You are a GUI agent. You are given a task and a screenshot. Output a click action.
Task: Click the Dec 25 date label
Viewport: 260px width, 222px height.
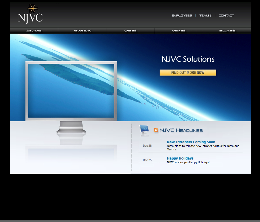click(147, 160)
